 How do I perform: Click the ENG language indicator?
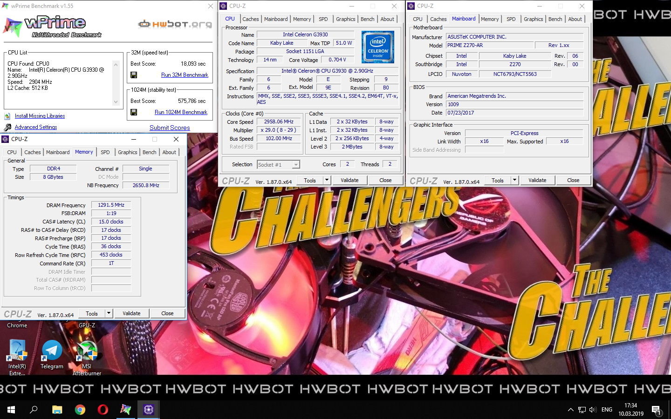[x=607, y=410]
